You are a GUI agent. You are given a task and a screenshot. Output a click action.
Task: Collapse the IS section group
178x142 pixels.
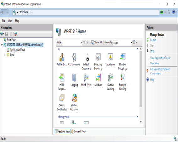tap(137, 49)
